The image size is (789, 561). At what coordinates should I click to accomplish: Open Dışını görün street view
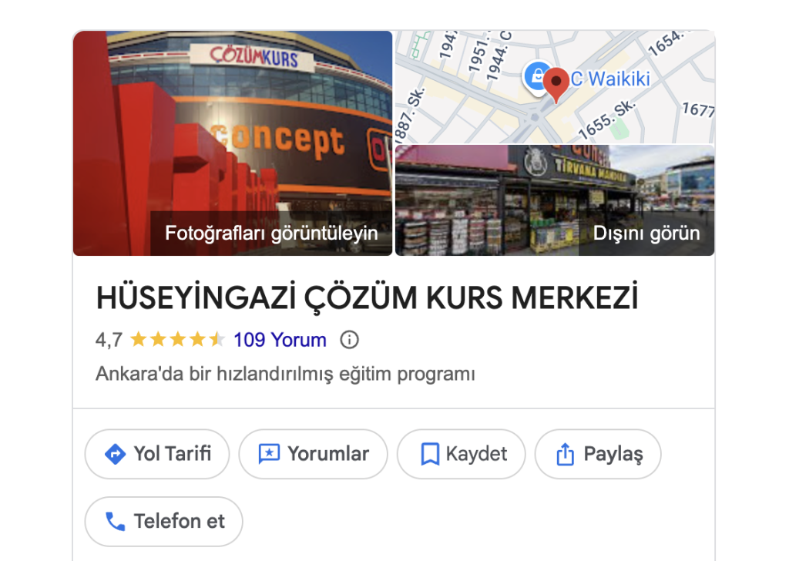(x=646, y=233)
